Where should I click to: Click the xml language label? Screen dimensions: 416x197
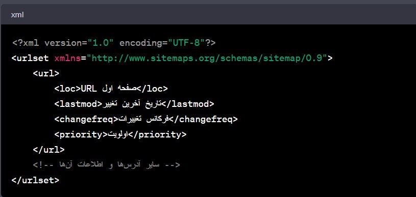(x=17, y=15)
